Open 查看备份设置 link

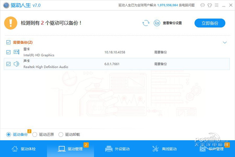[172, 23]
